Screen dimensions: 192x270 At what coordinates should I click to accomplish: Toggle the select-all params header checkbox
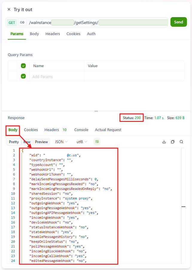[23, 66]
